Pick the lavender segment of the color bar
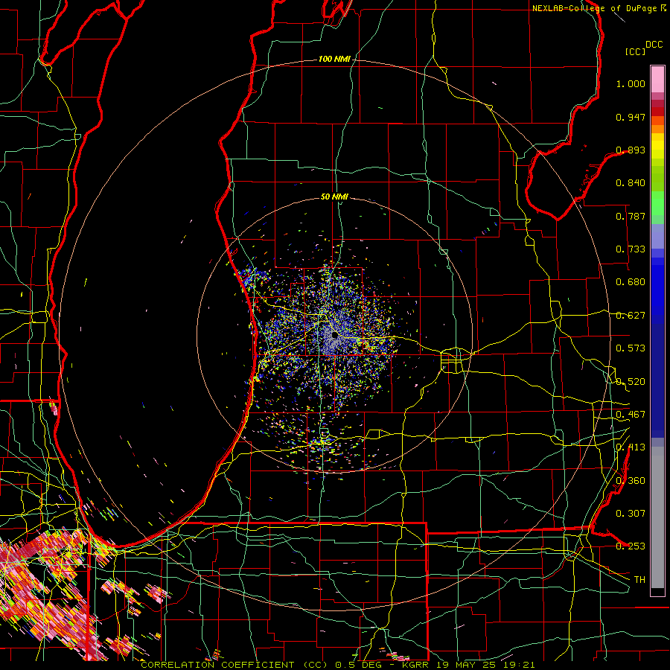Viewport: 670px width, 670px height. point(657,236)
